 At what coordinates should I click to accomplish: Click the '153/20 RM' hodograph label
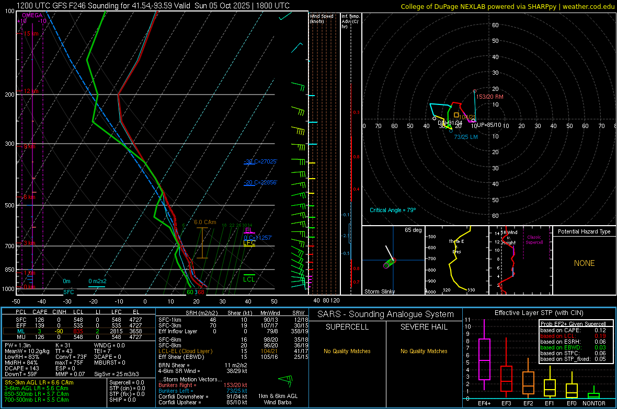489,96
